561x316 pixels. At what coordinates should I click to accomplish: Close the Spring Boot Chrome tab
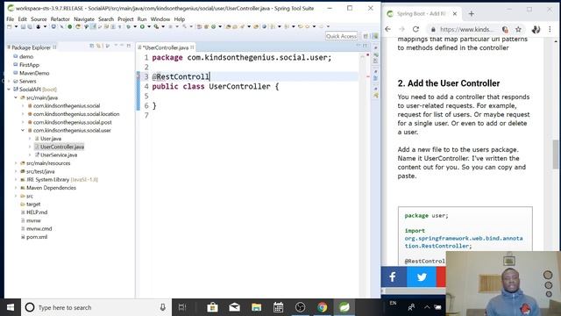click(455, 14)
